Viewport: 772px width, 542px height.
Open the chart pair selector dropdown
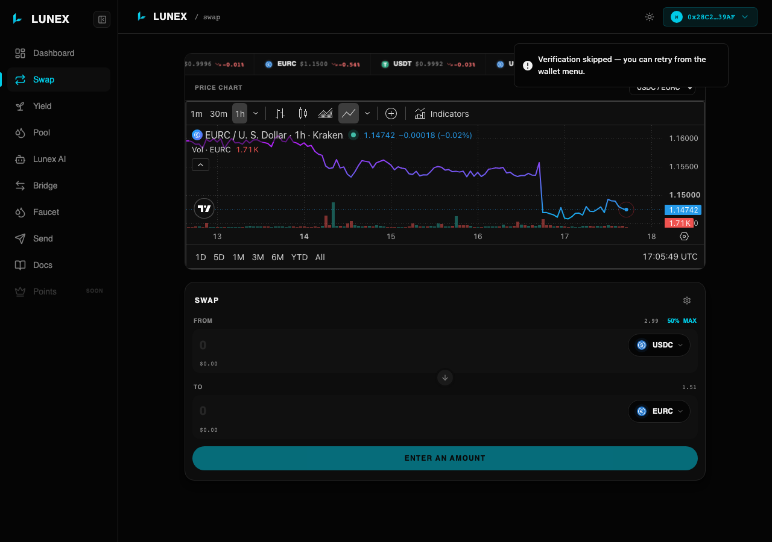(x=662, y=89)
